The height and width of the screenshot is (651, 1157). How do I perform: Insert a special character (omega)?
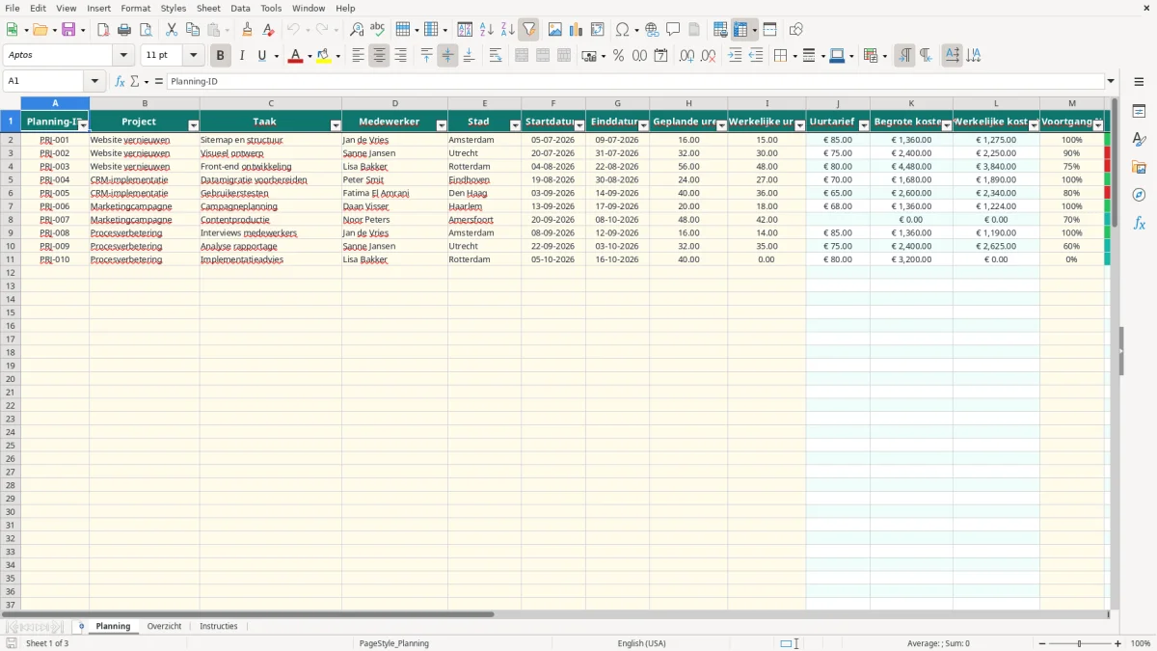[622, 30]
